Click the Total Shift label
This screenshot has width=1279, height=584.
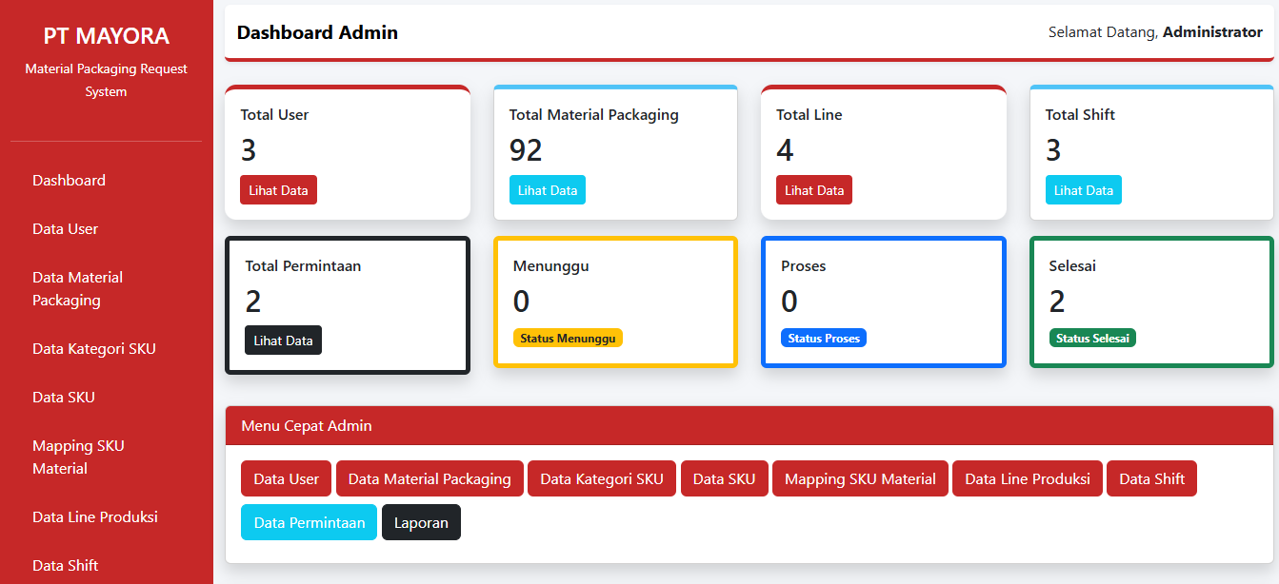(1080, 115)
